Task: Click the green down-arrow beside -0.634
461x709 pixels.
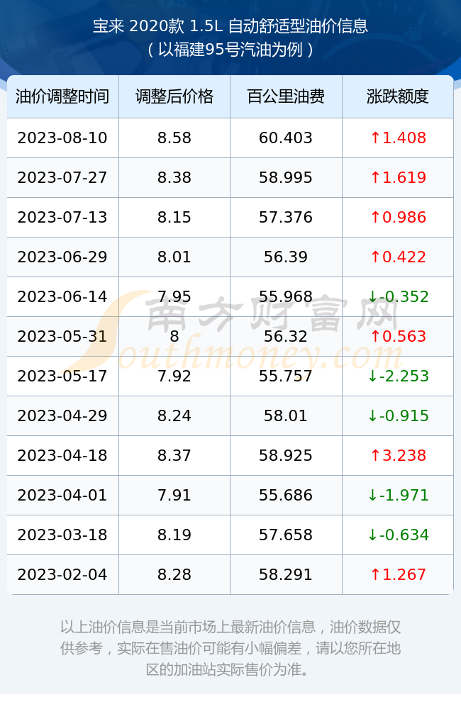Action: pyautogui.click(x=372, y=535)
